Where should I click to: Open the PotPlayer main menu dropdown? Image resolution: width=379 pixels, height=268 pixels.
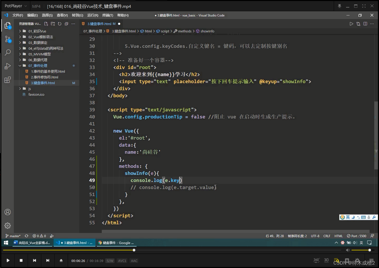(x=16, y=6)
